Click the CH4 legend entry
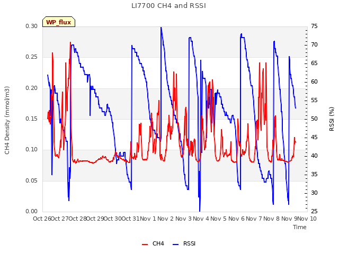Screen dimensions: 339x254 point(153,243)
